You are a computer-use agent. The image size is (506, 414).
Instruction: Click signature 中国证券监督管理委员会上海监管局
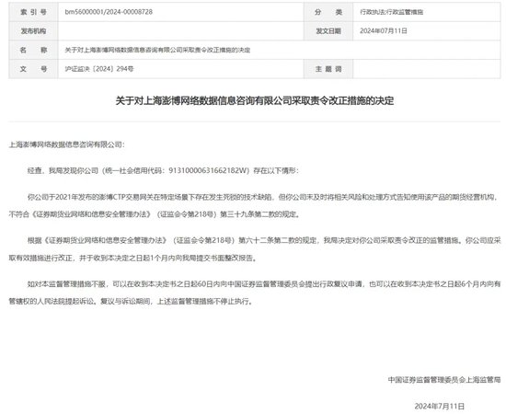444,380
